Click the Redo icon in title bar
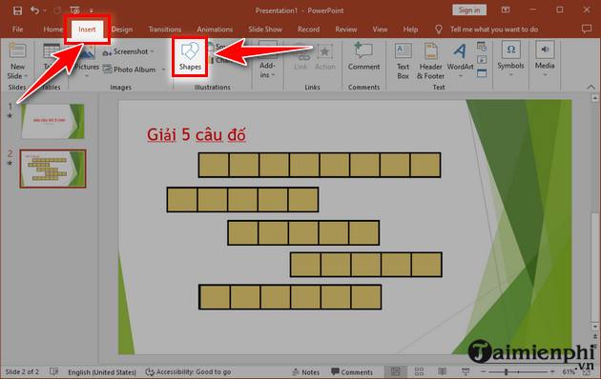This screenshot has width=601, height=379. coord(57,10)
